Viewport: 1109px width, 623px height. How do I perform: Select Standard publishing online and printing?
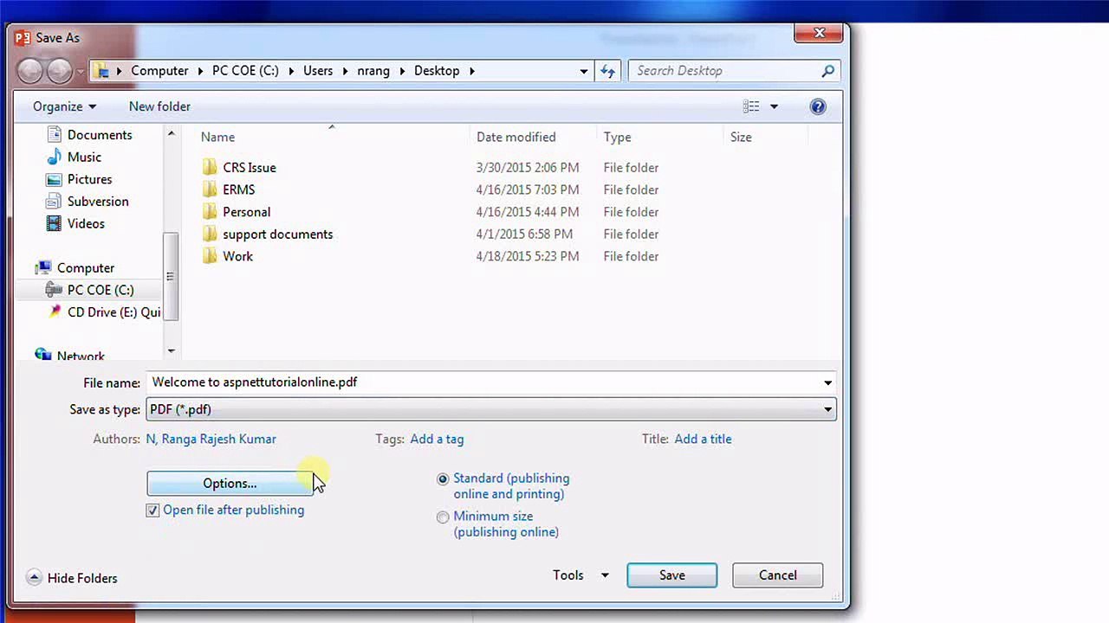click(x=443, y=478)
